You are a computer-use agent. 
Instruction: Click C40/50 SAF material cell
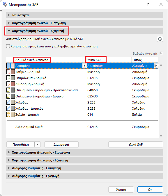click(92, 90)
